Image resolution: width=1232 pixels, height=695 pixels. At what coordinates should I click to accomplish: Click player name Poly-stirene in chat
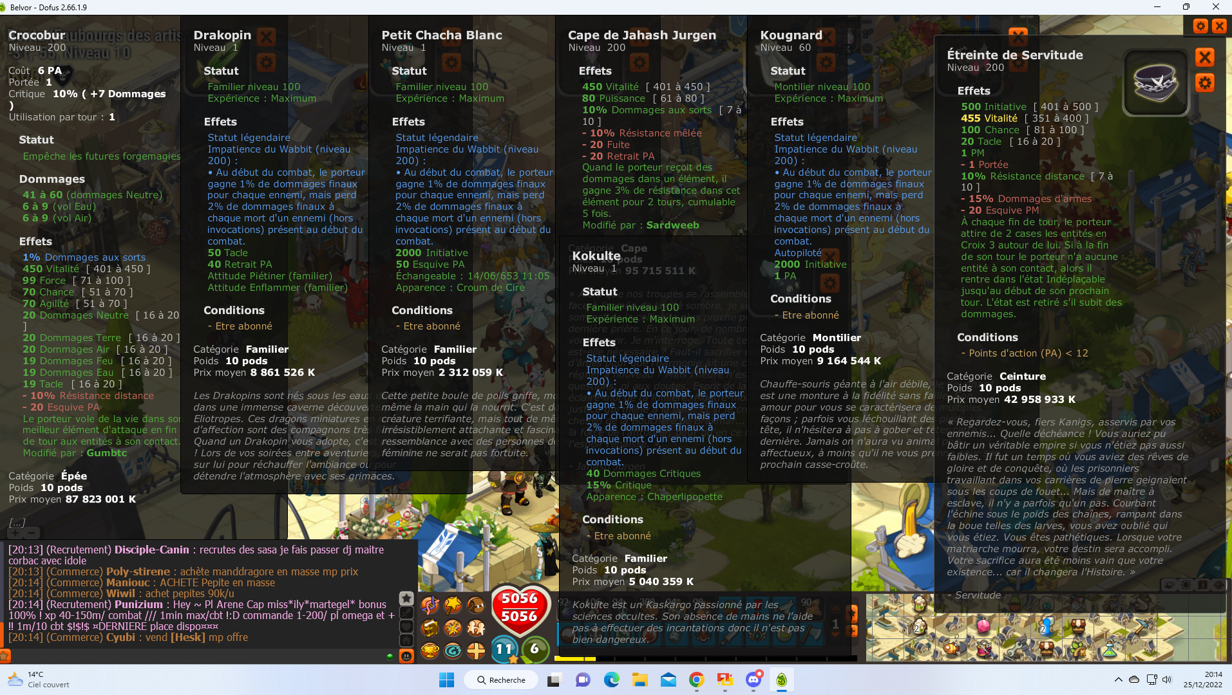(x=138, y=571)
